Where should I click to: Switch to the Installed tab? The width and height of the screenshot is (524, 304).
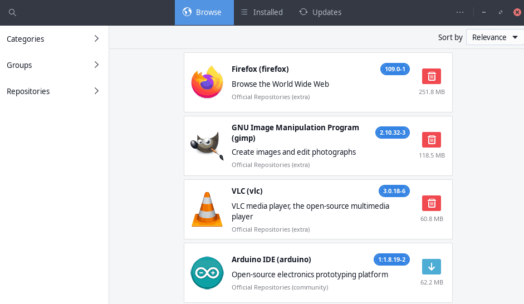click(x=262, y=12)
